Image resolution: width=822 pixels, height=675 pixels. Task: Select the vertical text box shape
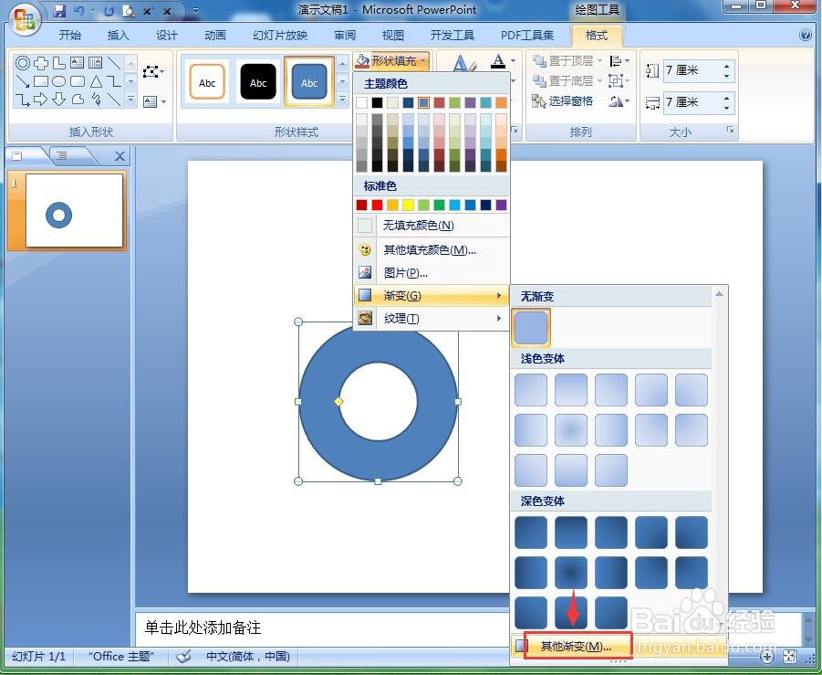(x=96, y=63)
